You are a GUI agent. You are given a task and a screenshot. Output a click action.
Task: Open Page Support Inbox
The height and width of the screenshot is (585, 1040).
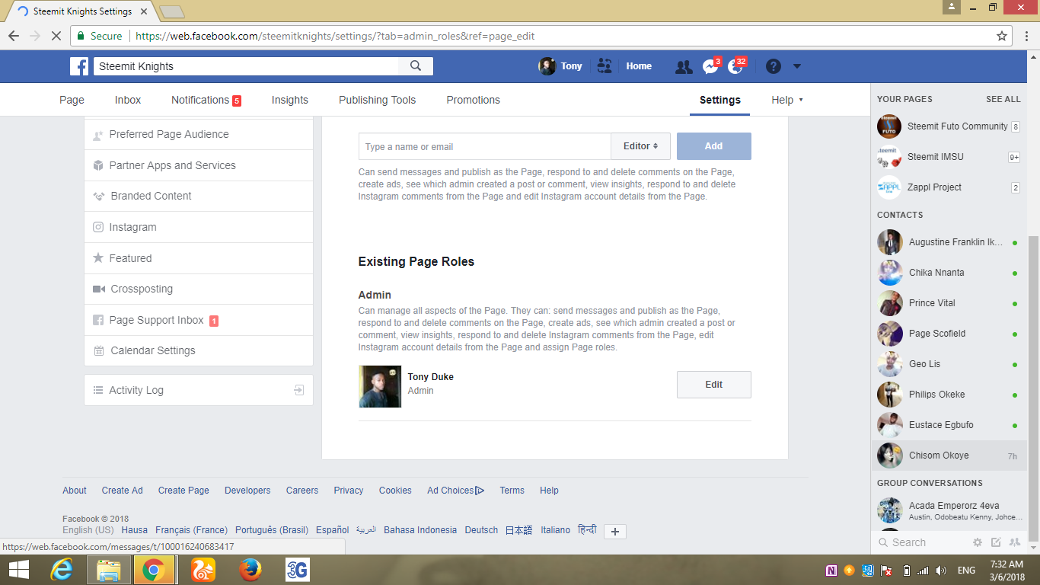[198, 320]
